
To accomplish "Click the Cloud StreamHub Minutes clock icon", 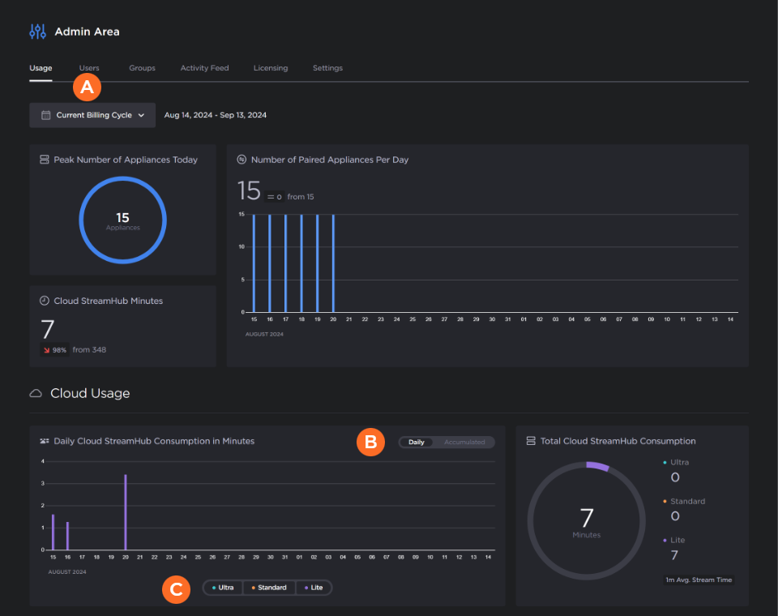I will pos(45,301).
